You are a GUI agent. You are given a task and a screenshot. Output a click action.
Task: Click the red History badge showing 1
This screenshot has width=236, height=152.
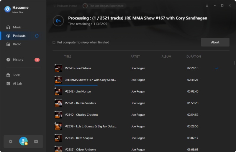coord(37,60)
